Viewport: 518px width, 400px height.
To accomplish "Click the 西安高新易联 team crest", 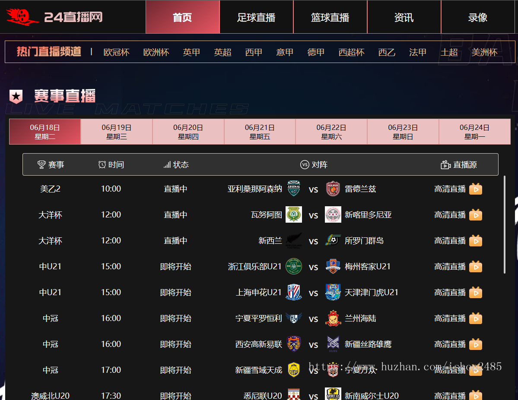I will [294, 344].
